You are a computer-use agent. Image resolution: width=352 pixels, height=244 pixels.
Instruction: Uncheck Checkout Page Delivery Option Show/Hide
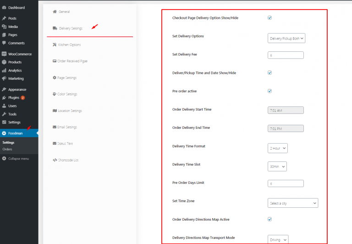[269, 18]
